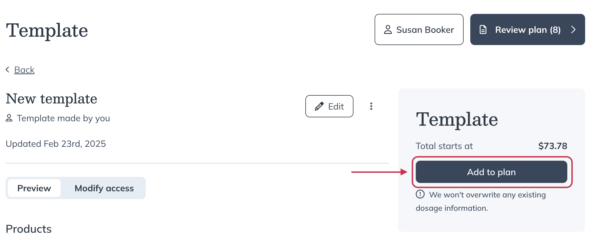This screenshot has width=589, height=243.
Task: Click the pencil icon on Edit button
Action: (319, 106)
